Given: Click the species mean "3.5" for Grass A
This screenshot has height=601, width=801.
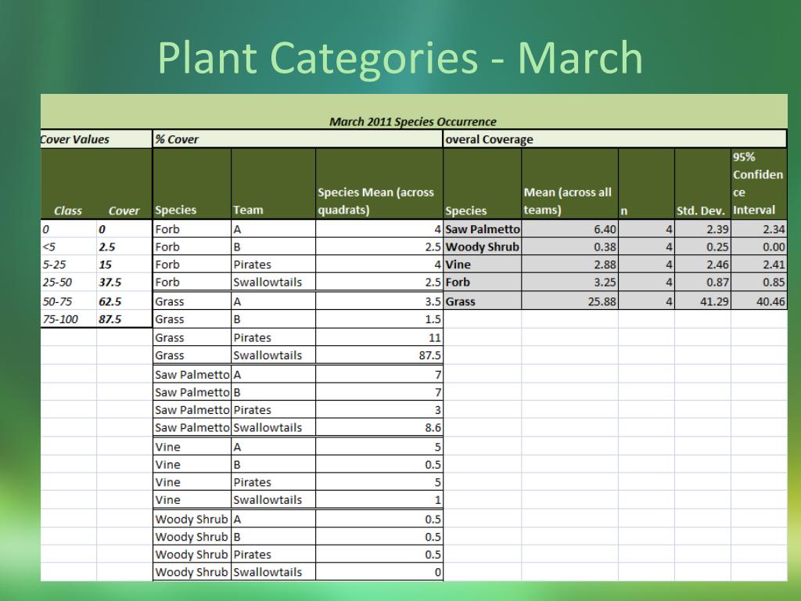Looking at the screenshot, I should [x=433, y=301].
